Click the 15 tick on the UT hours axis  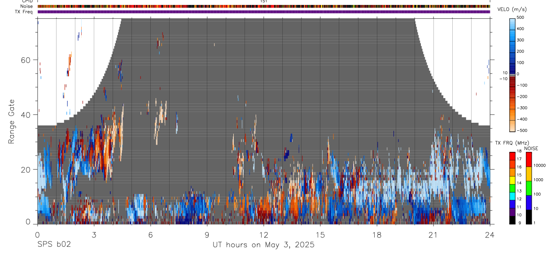click(320, 234)
